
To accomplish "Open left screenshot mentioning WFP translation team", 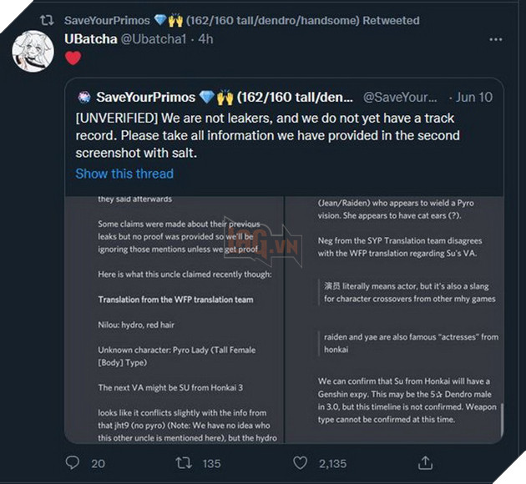I will click(x=175, y=319).
